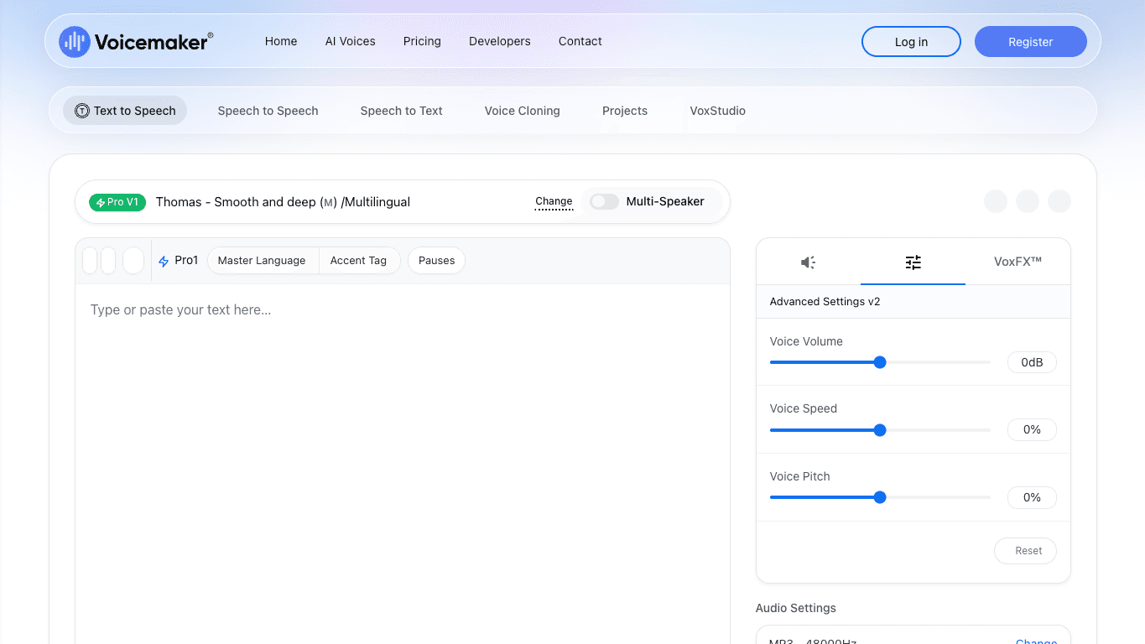Click the Thomas voice name selector
Viewport: 1145px width, 644px height.
tap(283, 202)
